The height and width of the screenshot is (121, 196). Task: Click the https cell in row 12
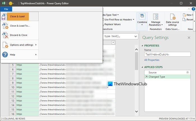point(27,96)
